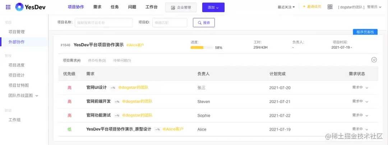Click the briefcase icon in 企业管理
This screenshot has width=388, height=145.
[173, 8]
